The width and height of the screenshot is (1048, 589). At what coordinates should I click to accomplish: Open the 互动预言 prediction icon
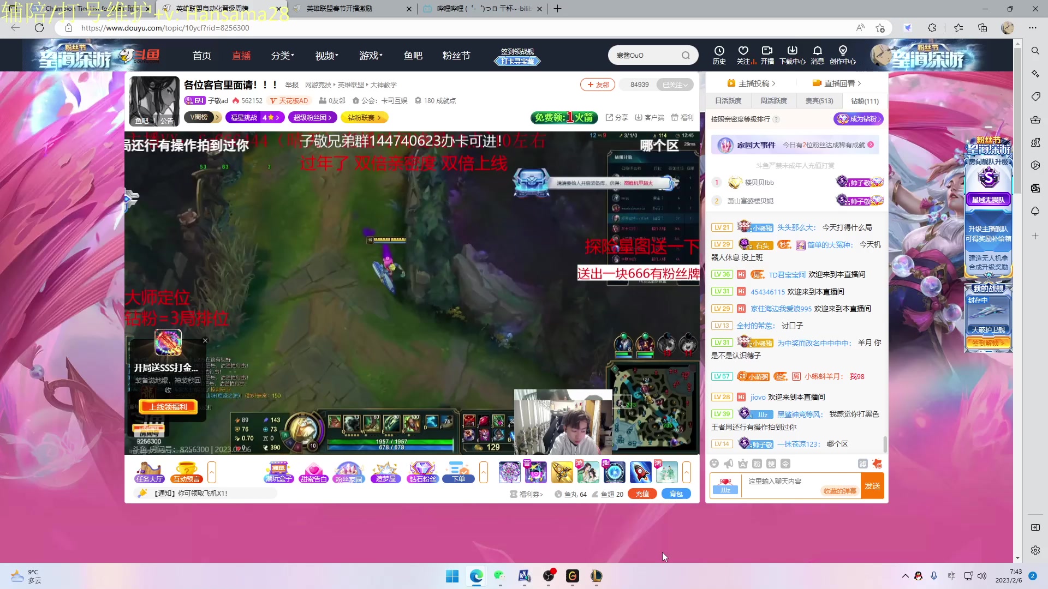click(x=187, y=472)
